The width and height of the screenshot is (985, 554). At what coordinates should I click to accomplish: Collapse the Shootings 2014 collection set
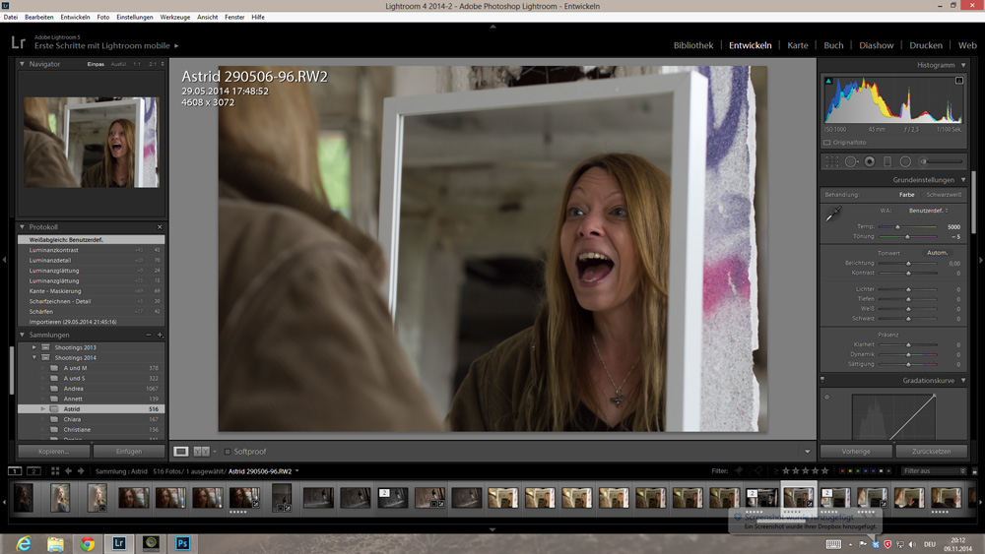(x=33, y=357)
